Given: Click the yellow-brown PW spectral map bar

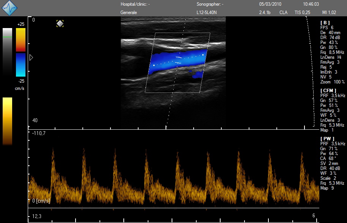Looking at the screenshot, I should tap(7, 121).
